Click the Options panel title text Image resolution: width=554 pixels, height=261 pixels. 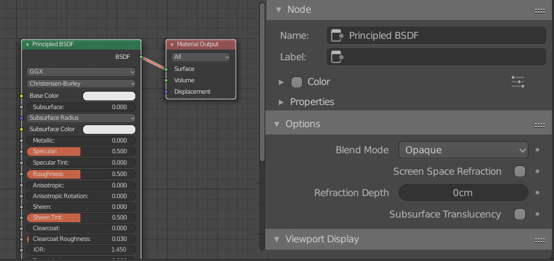303,124
